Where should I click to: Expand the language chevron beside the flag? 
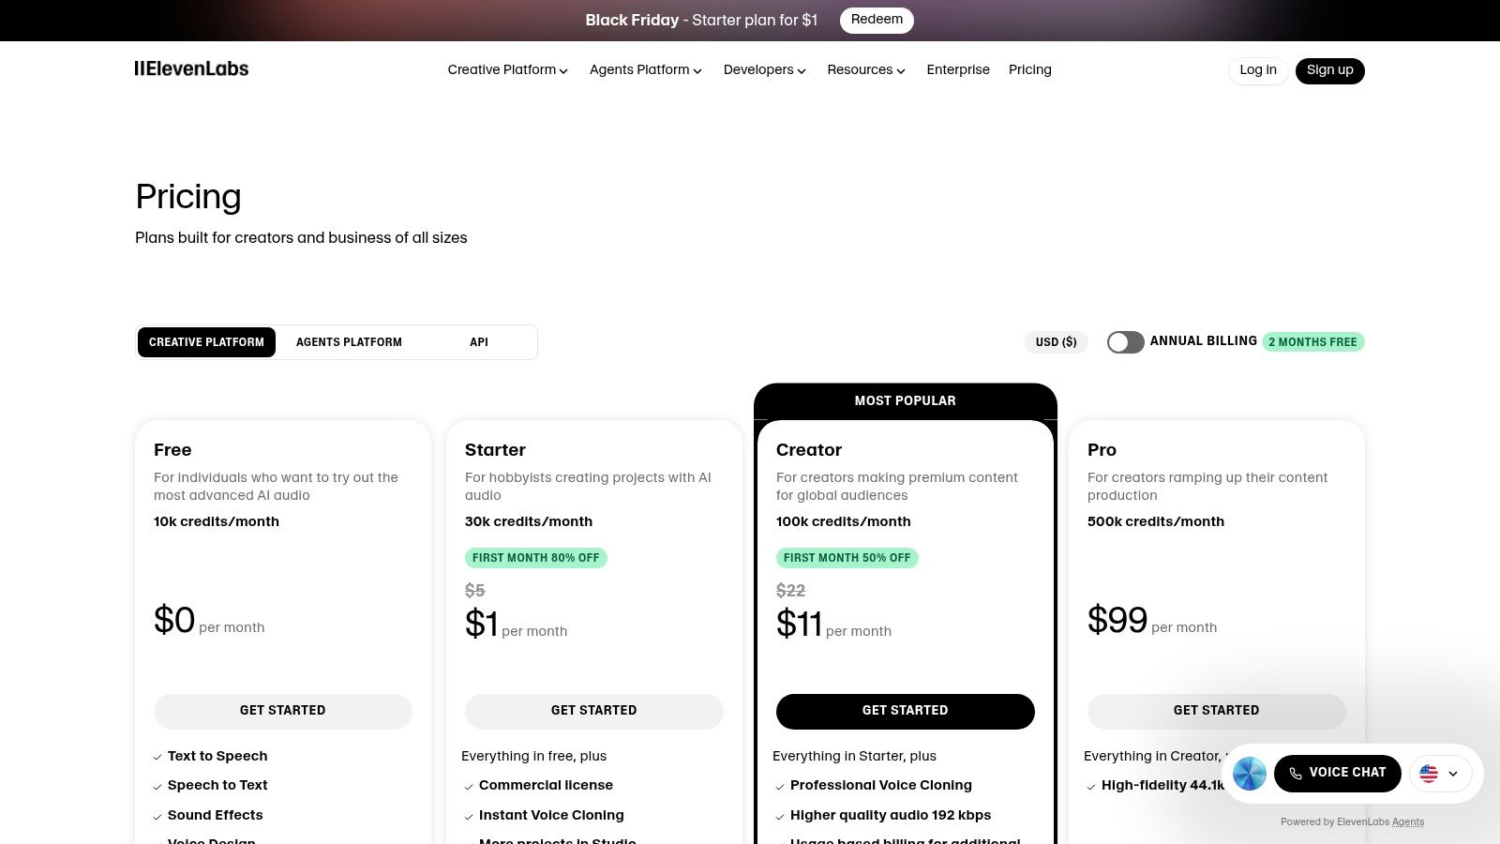tap(1453, 774)
